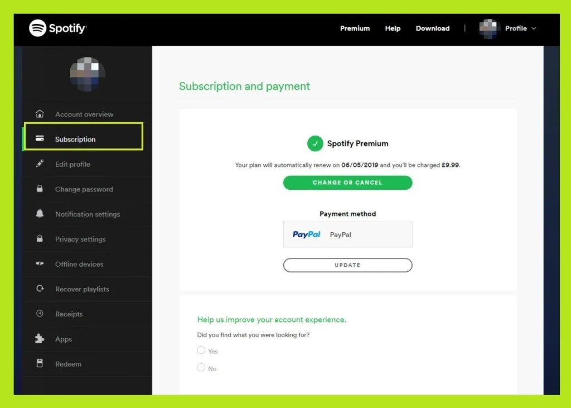Open Notification settings in sidebar
Viewport: 571px width, 408px height.
coord(86,214)
